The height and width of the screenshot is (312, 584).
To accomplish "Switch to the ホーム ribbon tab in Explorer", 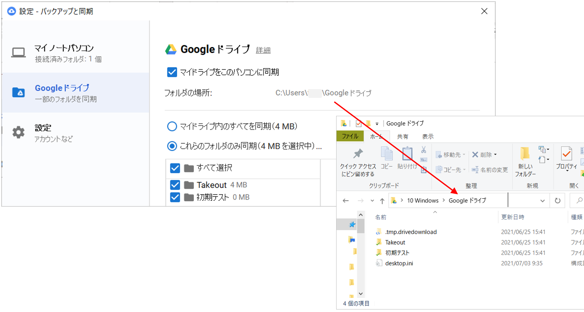I will click(377, 136).
